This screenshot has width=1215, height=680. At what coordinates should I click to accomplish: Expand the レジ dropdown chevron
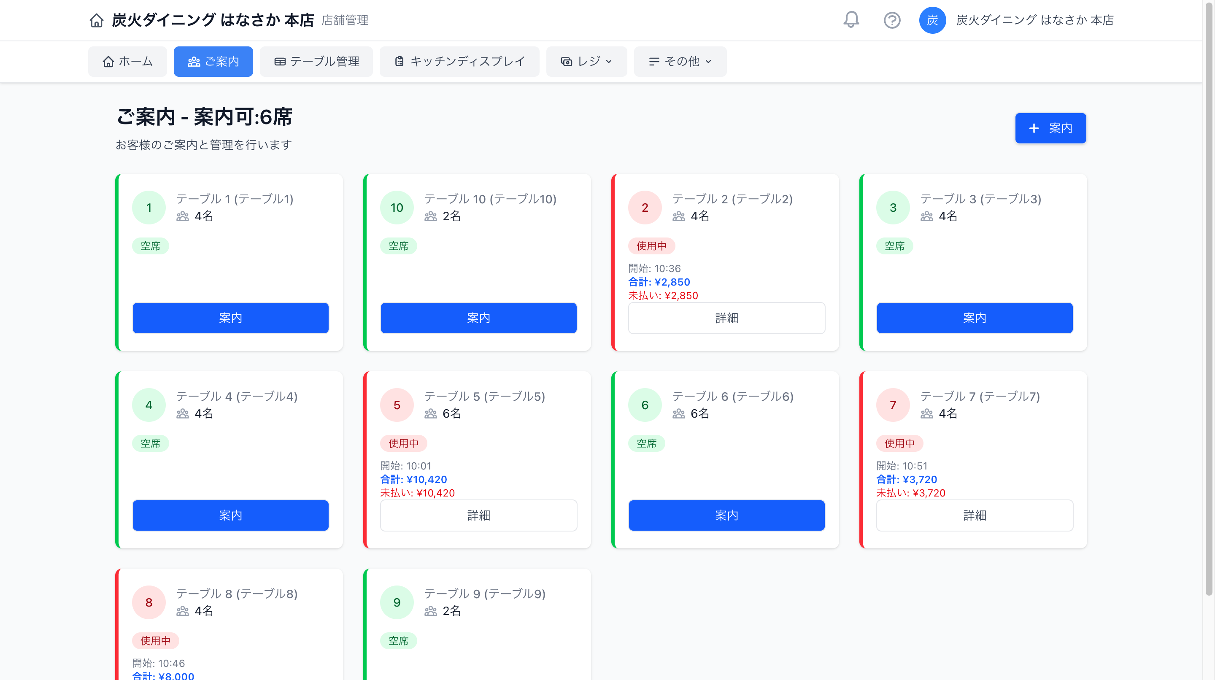pyautogui.click(x=608, y=62)
